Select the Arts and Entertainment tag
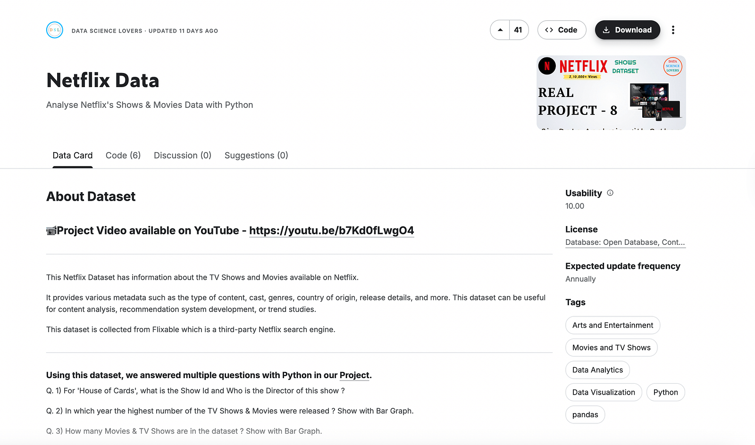 click(x=612, y=325)
